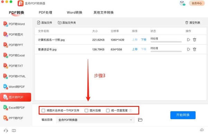Click the cloud upload icon at bottom right
The width and height of the screenshot is (208, 134).
pyautogui.click(x=202, y=130)
